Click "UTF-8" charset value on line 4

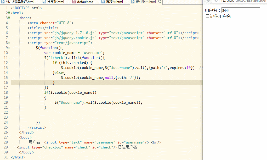tap(64, 23)
